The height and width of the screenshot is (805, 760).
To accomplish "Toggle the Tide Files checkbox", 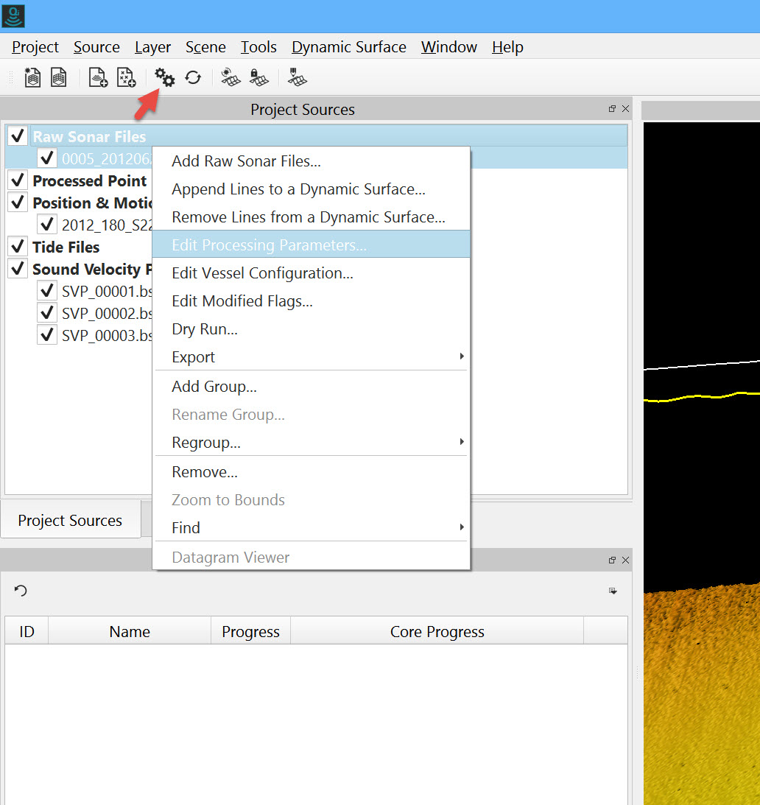I will pyautogui.click(x=18, y=247).
